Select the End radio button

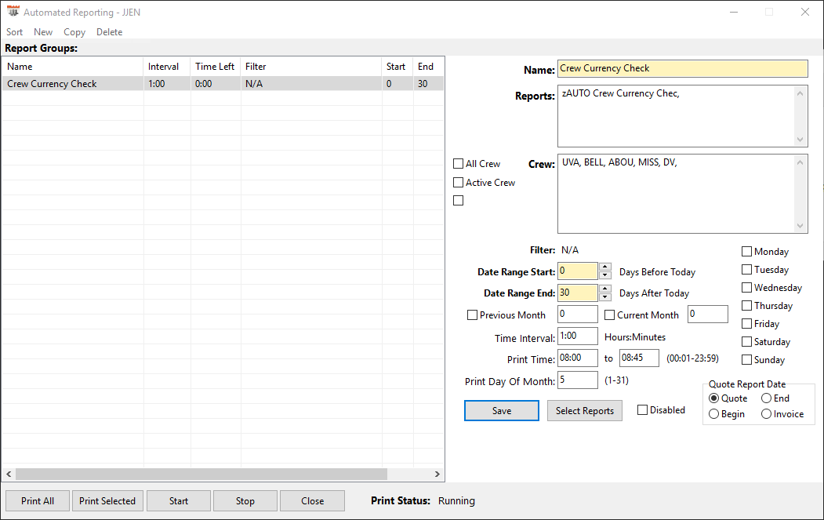[x=766, y=398]
